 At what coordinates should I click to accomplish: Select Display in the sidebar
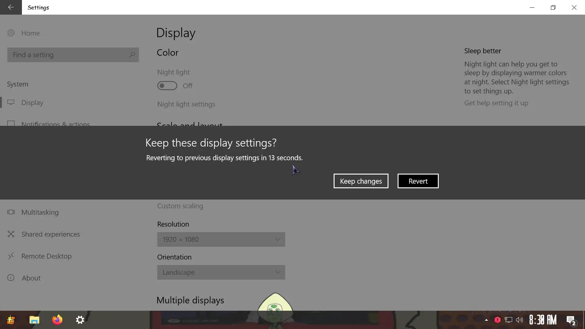(x=32, y=103)
